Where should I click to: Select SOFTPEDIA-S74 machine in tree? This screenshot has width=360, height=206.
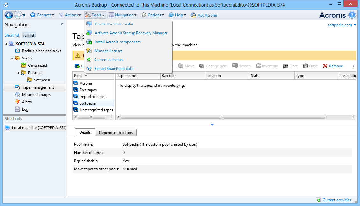[30, 44]
